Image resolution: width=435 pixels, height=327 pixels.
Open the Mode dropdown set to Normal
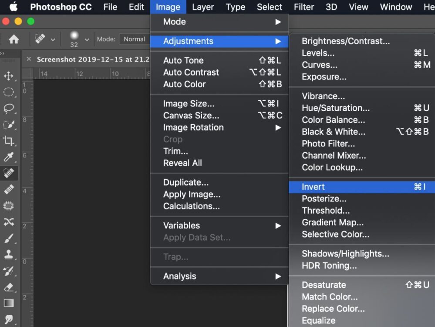coord(134,39)
